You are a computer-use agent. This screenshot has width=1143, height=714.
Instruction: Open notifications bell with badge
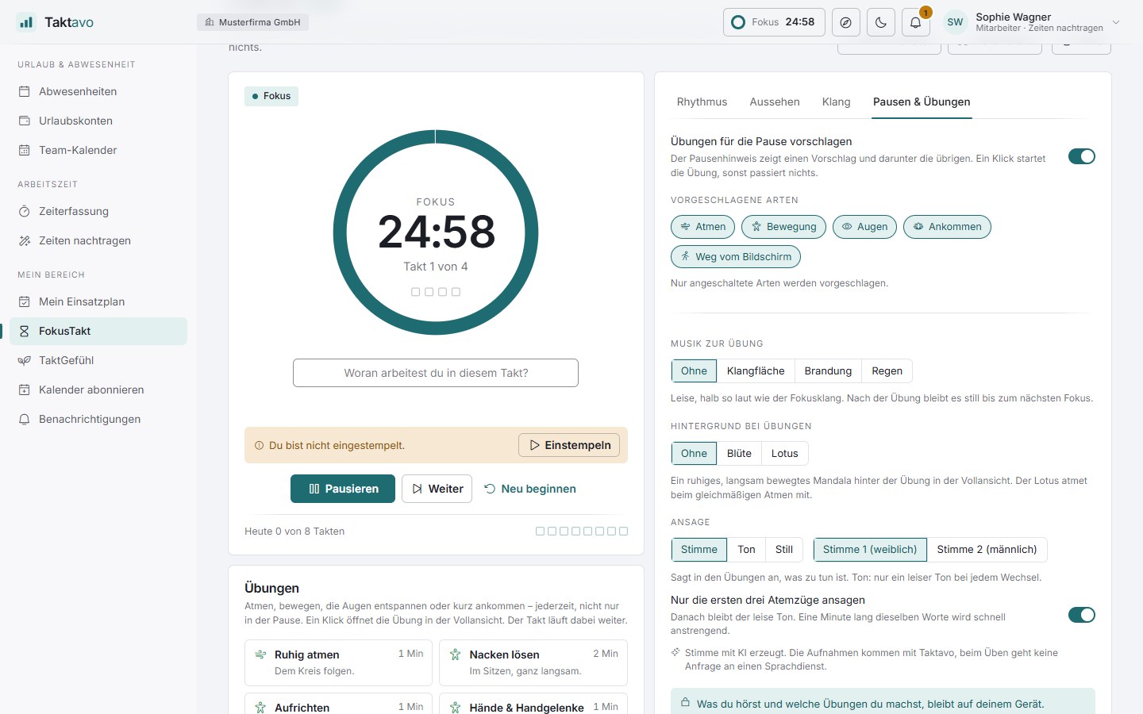(916, 22)
